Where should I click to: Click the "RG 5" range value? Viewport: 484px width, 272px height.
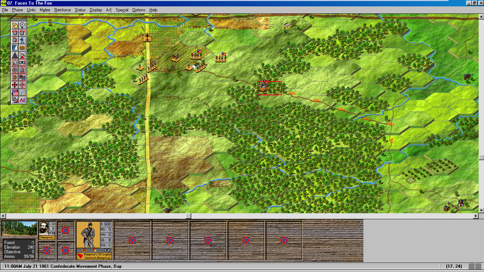coord(106,229)
